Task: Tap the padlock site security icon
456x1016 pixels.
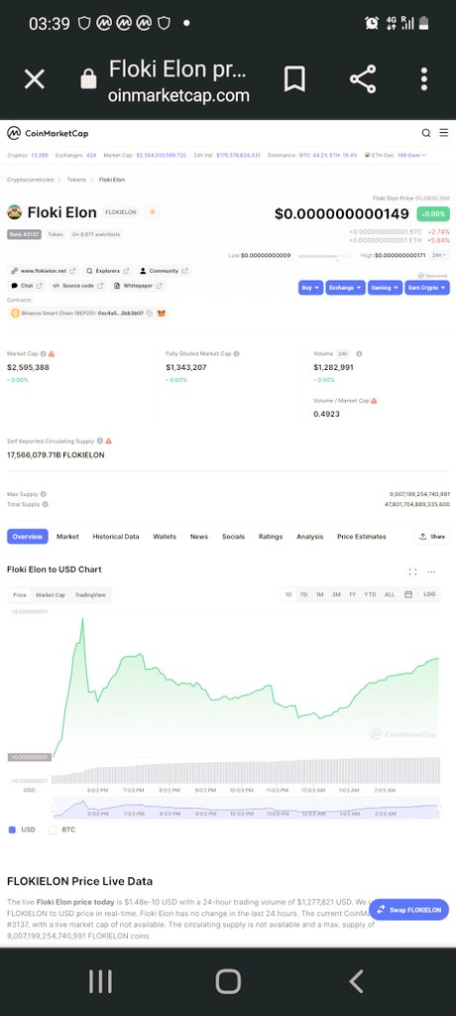Action: coord(88,79)
